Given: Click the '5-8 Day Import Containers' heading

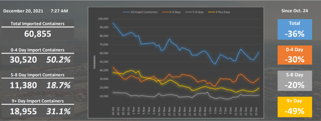Looking at the screenshot, I should (x=38, y=75).
